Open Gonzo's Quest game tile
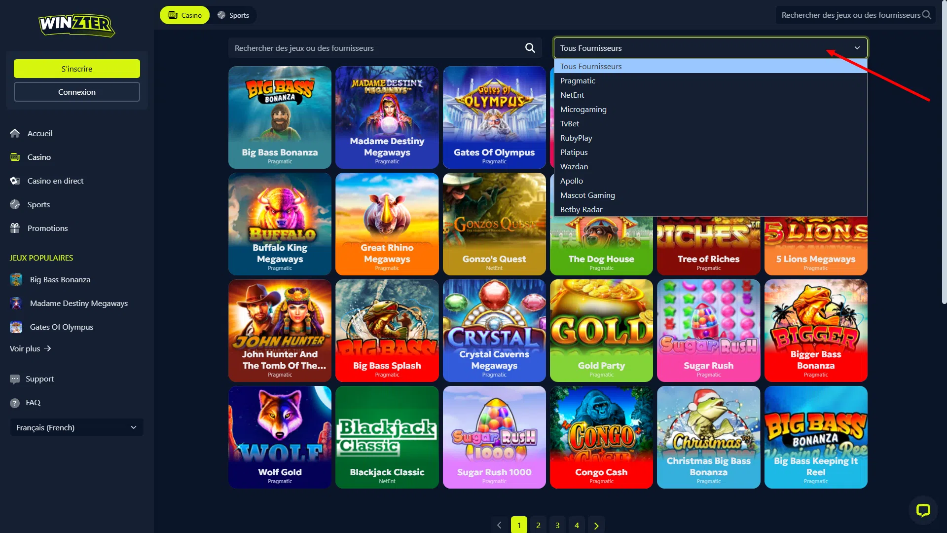Screen dimensions: 947x533 [494, 224]
